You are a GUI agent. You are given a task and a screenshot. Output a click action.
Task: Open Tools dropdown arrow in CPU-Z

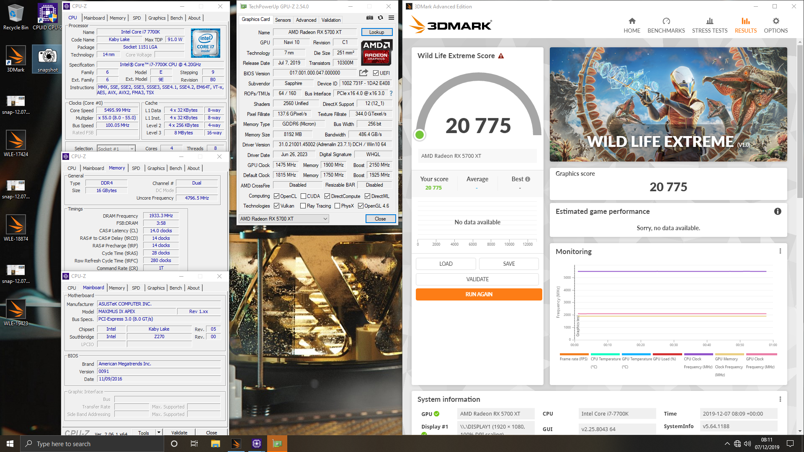159,433
